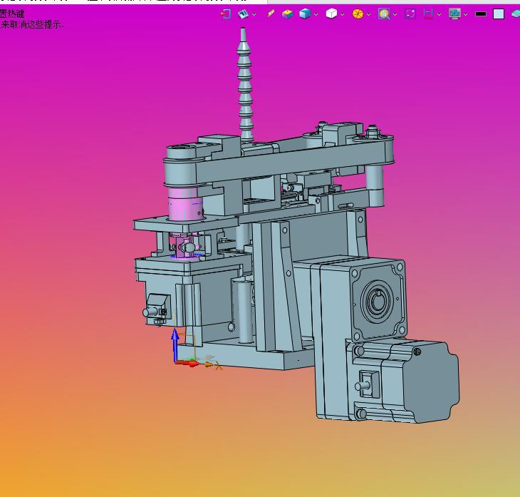Viewport: 520px width, 497px height.
Task: Open the dropdown beside the blue view icon
Action: tap(254, 14)
